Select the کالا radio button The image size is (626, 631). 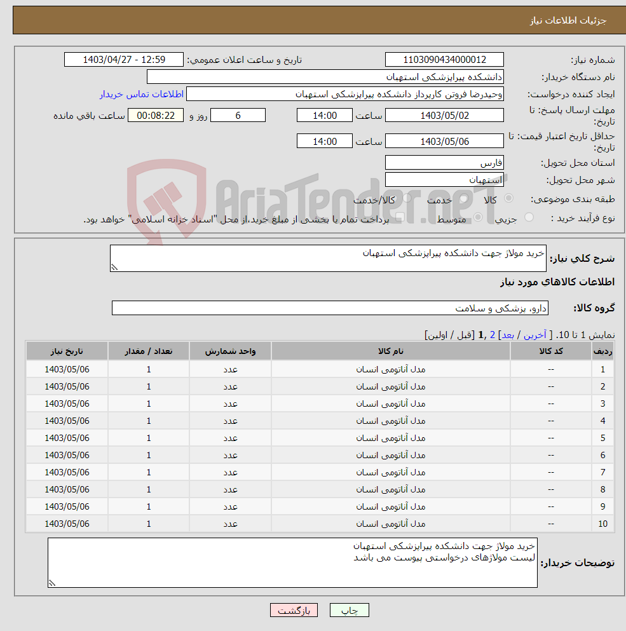[x=508, y=198]
